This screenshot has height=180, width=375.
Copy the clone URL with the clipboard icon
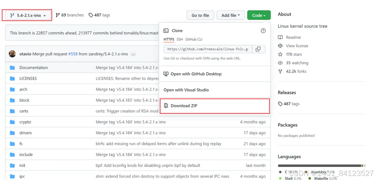258,49
